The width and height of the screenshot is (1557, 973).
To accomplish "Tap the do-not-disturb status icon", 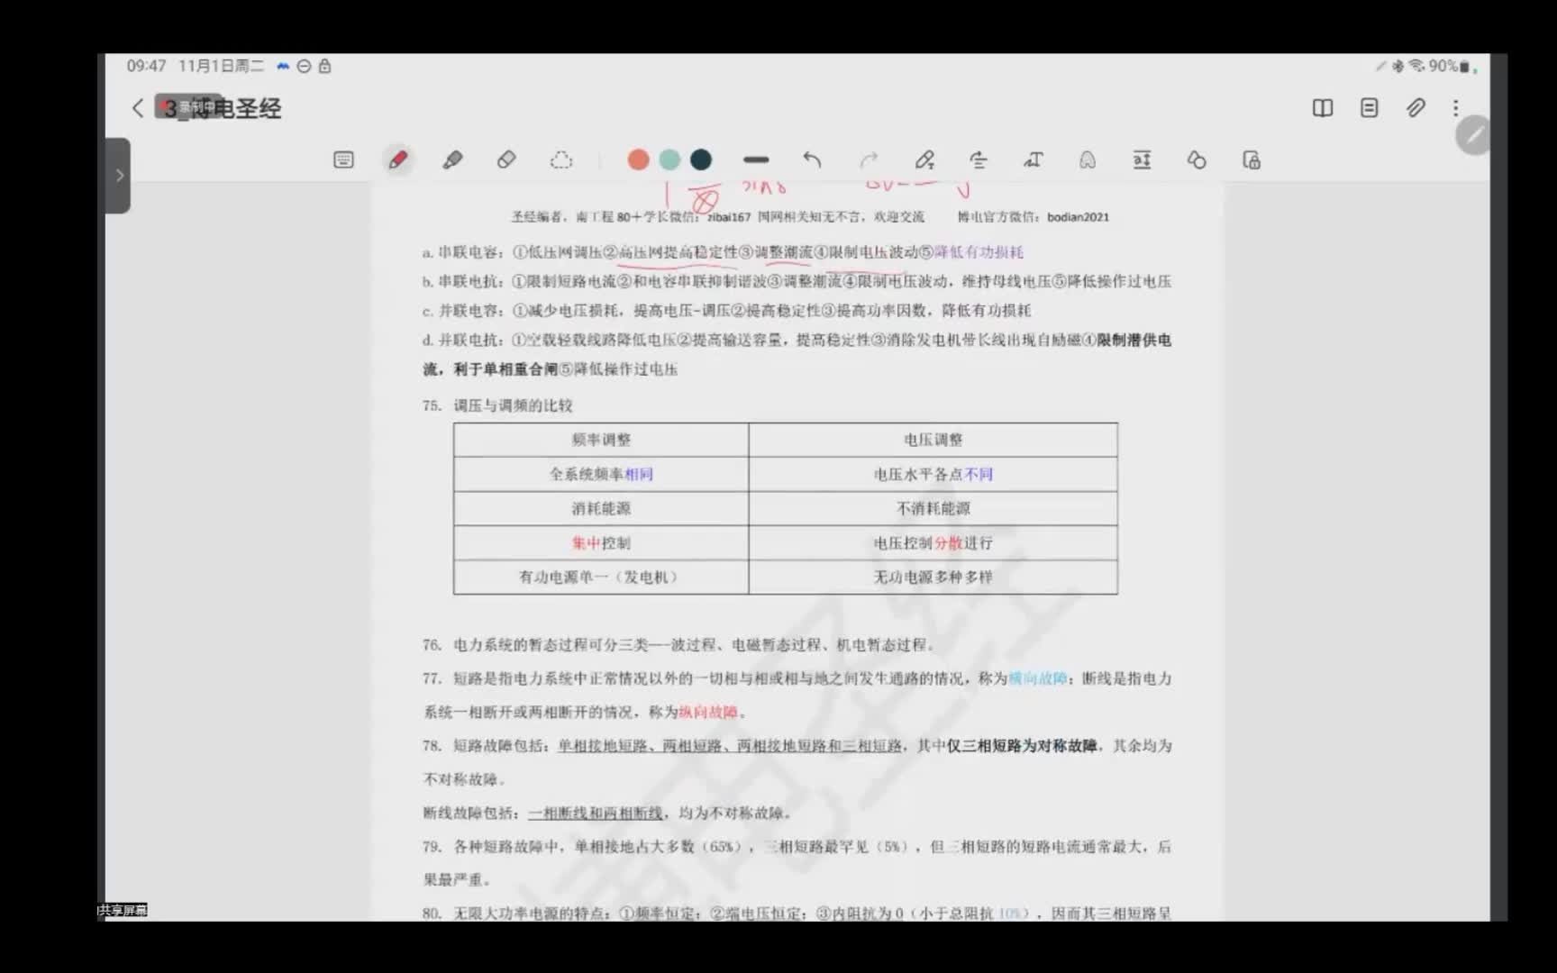I will click(305, 66).
